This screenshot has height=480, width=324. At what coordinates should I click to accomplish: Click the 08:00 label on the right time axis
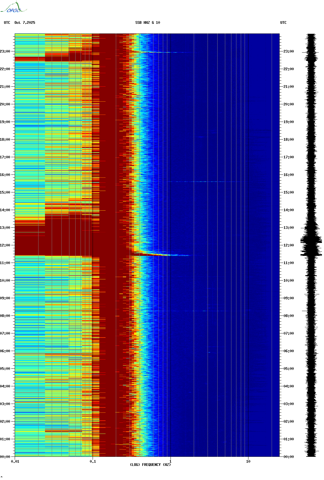[288, 316]
